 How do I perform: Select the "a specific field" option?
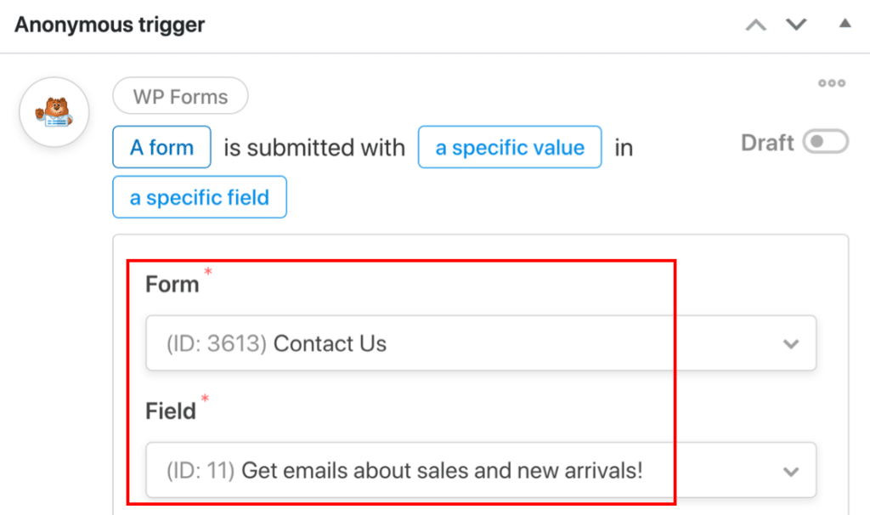[x=199, y=197]
